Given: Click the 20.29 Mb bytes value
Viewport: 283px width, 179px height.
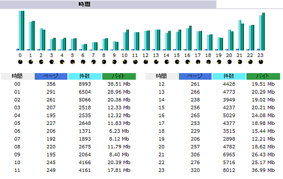Looking at the screenshot, I should pos(263,92).
